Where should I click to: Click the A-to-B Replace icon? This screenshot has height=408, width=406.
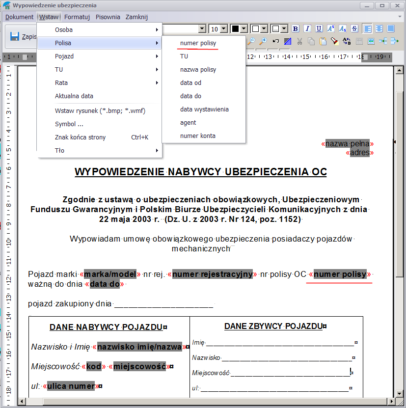pos(347,41)
